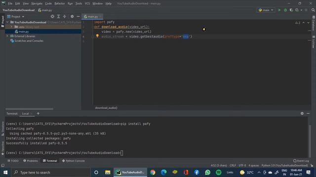This screenshot has width=316, height=177.
Task: Open the Navigate menu
Action: pyautogui.click(x=37, y=3)
